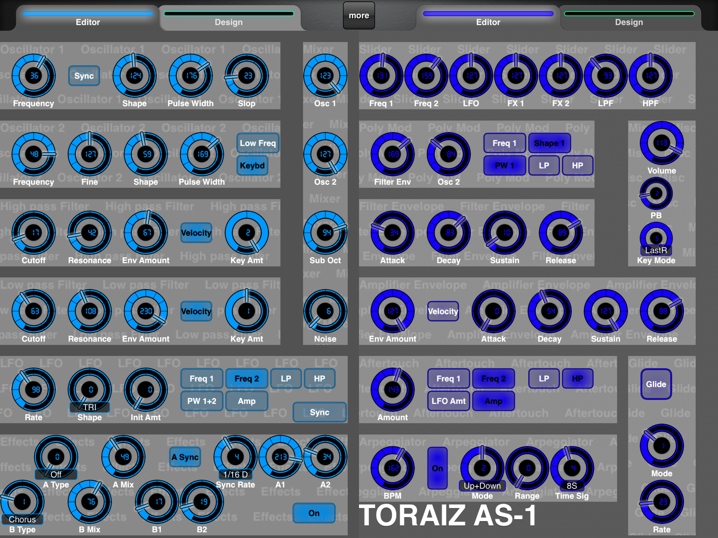Switch to the blue-underlined Editor tab
718x538 pixels.
(88, 18)
